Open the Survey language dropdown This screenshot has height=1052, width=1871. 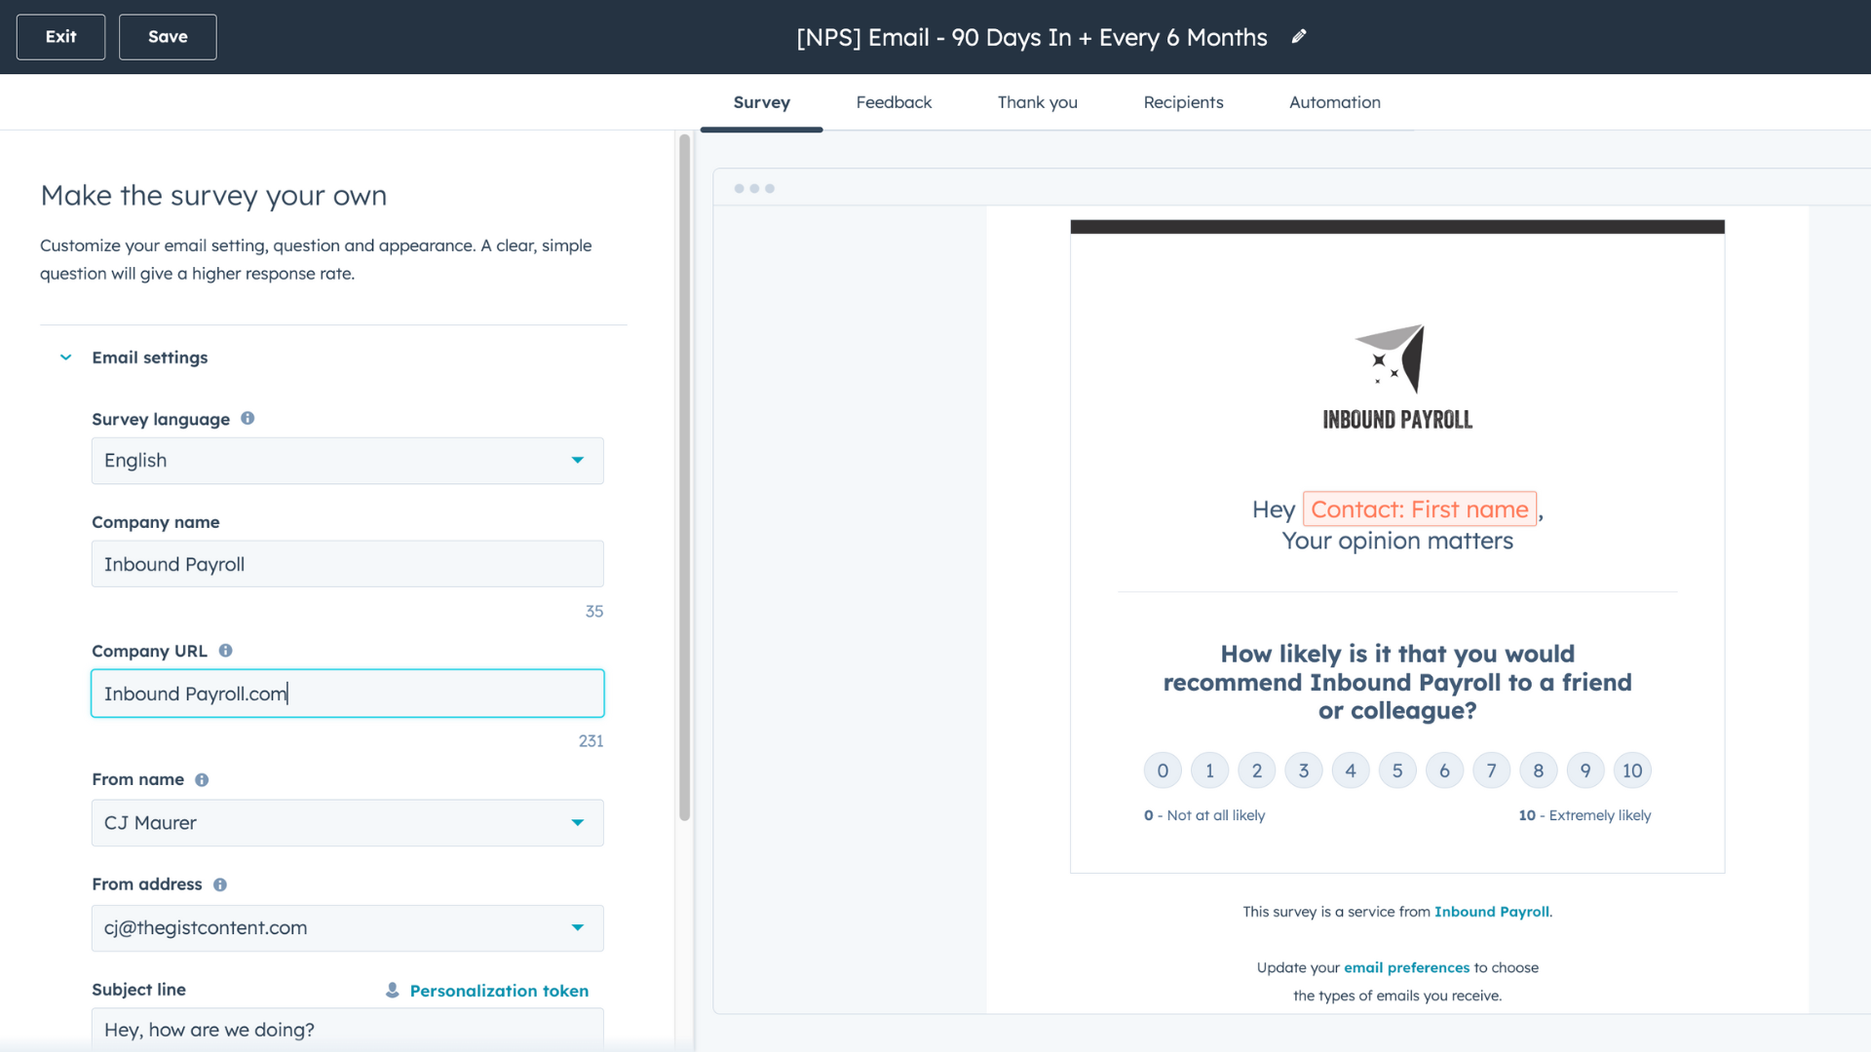[347, 461]
